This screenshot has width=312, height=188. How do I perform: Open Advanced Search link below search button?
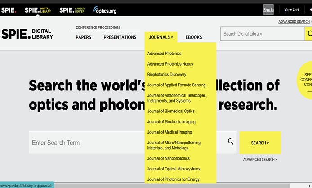click(x=260, y=159)
